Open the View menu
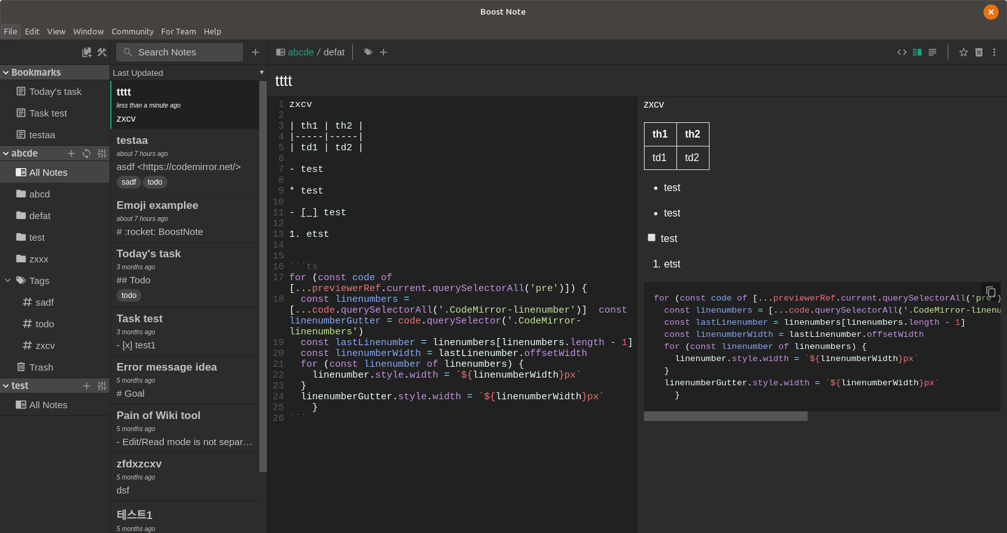Viewport: 1007px width, 533px height. point(56,31)
